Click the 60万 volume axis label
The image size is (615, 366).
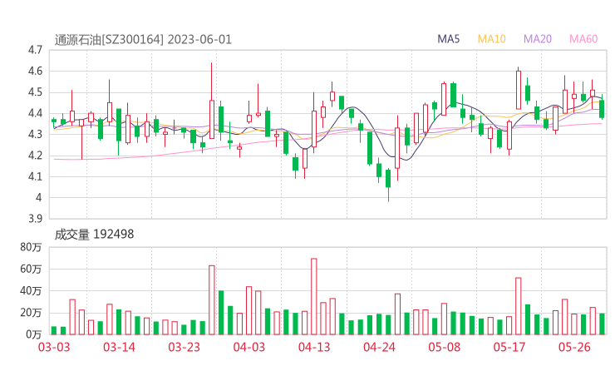(x=31, y=269)
